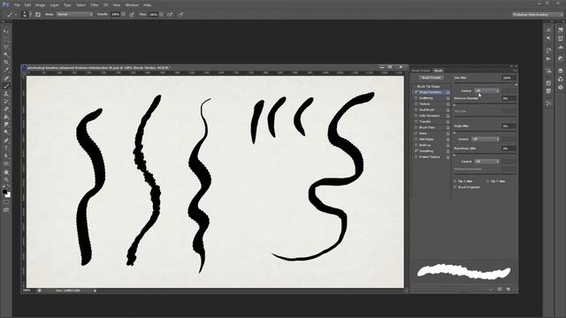Select the Brush tool in the toolbox

[x=6, y=86]
